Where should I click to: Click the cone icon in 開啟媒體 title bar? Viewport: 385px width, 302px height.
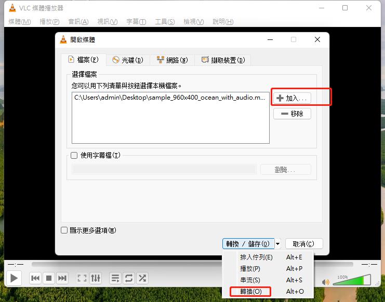pos(63,39)
